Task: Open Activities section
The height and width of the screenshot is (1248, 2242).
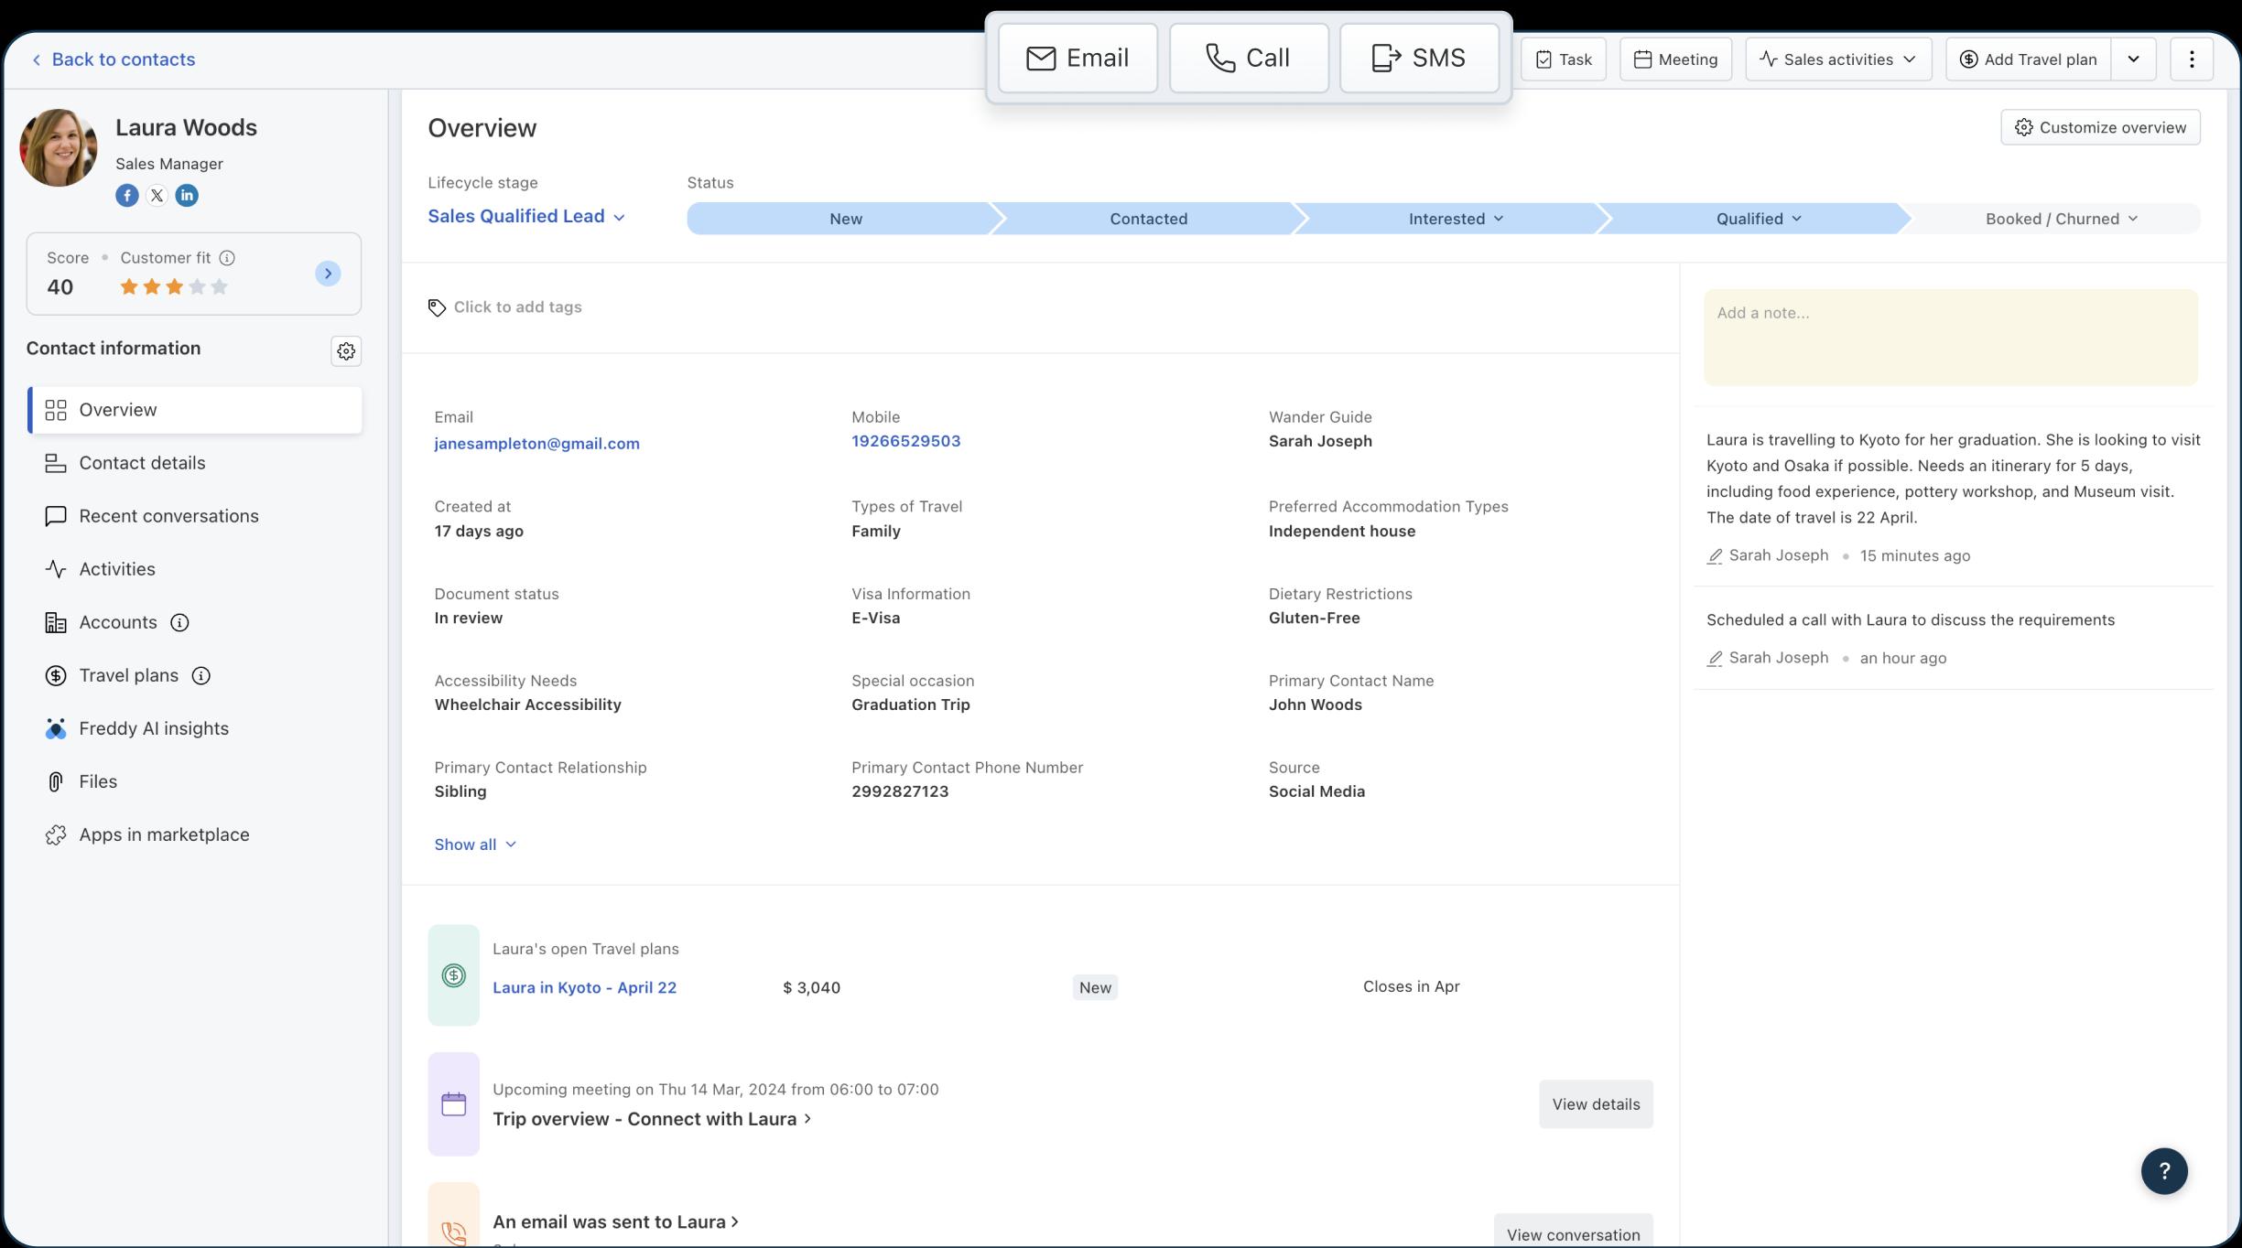Action: pos(195,569)
